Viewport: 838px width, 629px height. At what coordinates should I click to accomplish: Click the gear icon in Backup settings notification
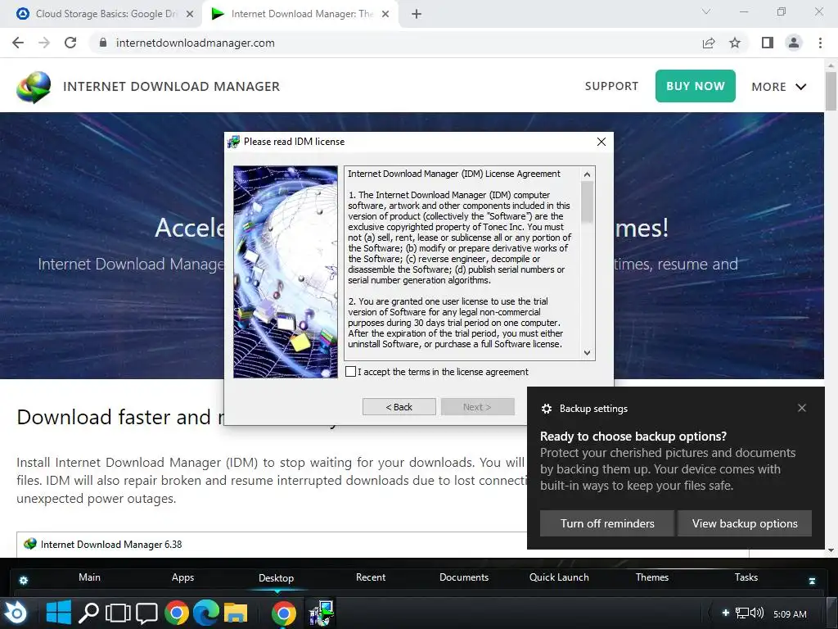click(x=546, y=409)
